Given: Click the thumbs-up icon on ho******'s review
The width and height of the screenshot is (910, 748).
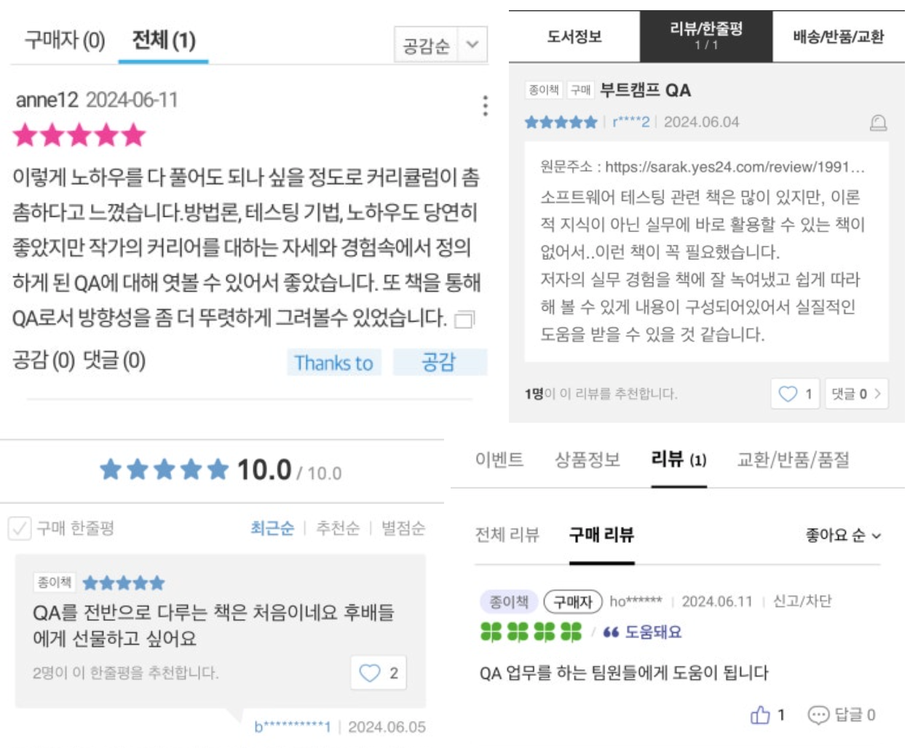Looking at the screenshot, I should pos(761,715).
